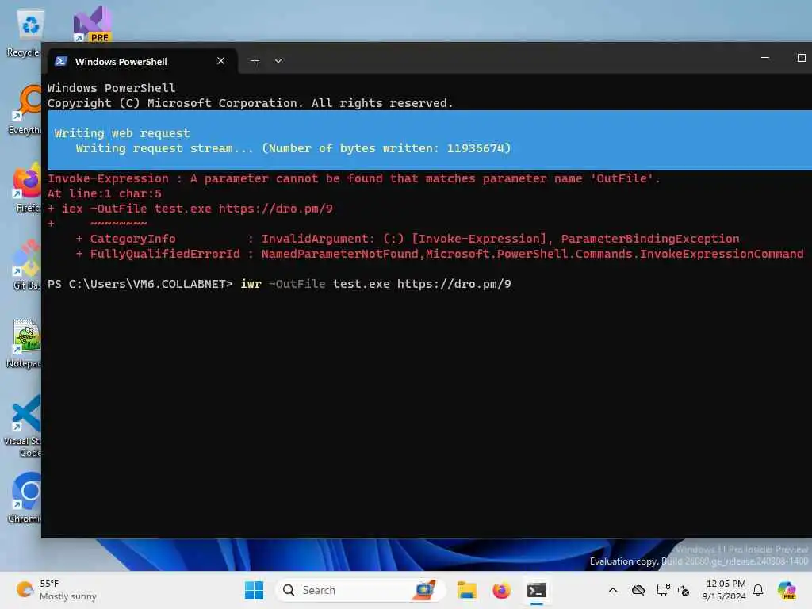Image resolution: width=812 pixels, height=609 pixels.
Task: Show hidden system tray icons
Action: point(613,590)
